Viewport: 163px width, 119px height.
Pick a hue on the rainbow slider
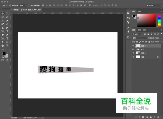click(x=159, y=20)
